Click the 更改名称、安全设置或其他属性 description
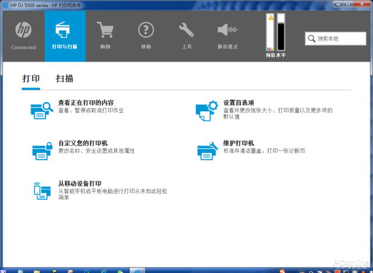The image size is (373, 273). point(96,151)
